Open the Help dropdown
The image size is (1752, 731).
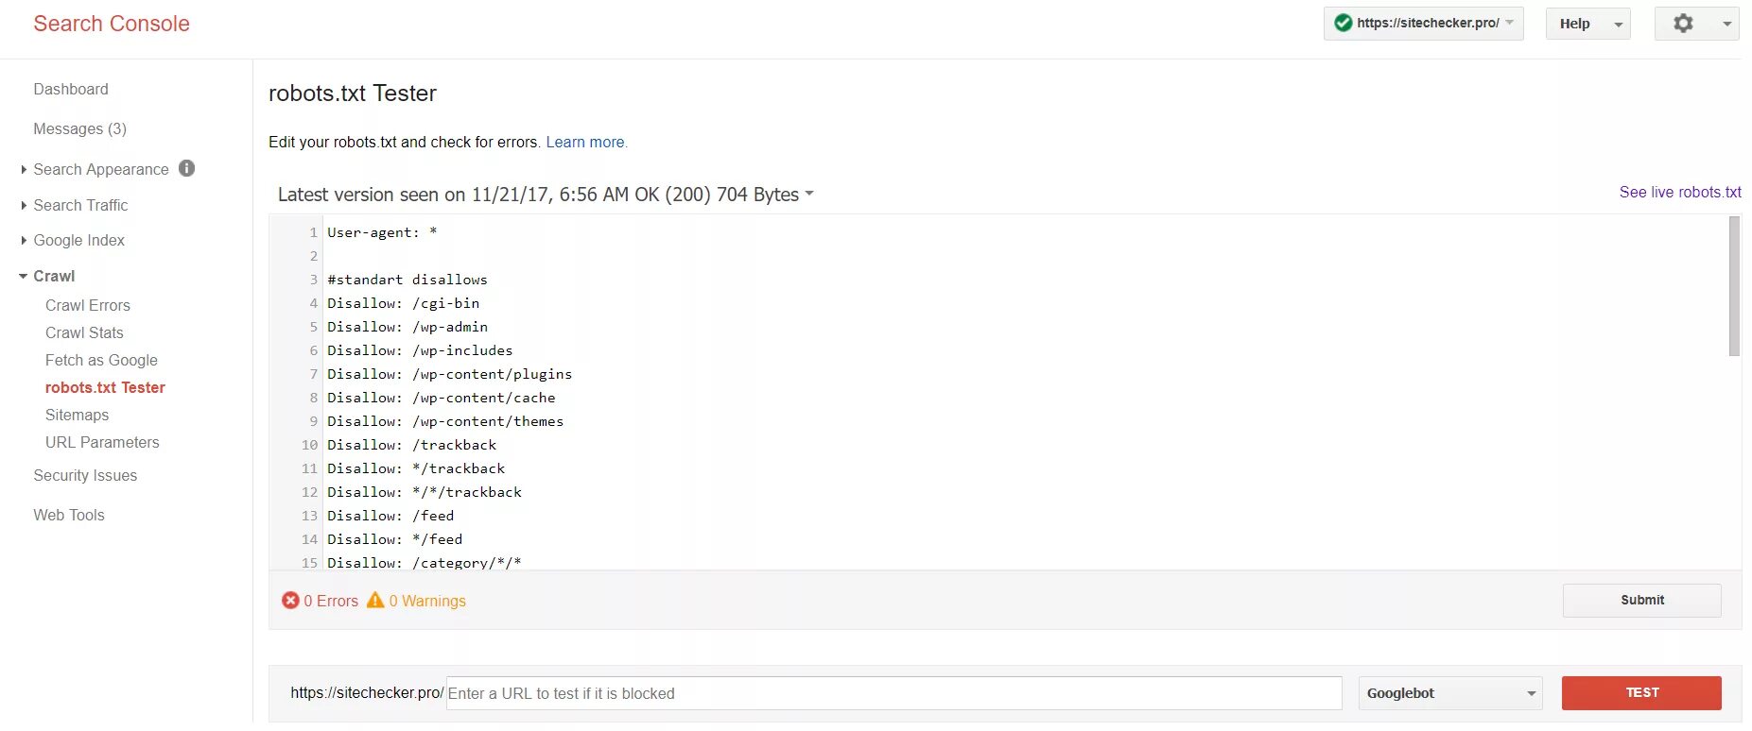[x=1588, y=24]
